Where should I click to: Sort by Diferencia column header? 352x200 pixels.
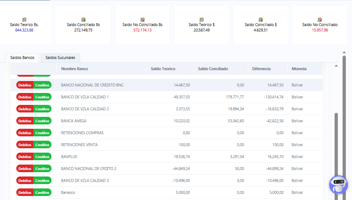(261, 69)
